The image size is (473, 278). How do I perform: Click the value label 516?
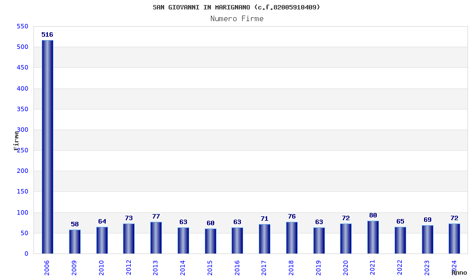pos(47,34)
